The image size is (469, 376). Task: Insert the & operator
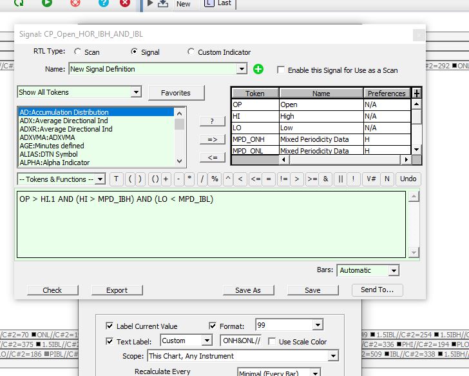(327, 179)
